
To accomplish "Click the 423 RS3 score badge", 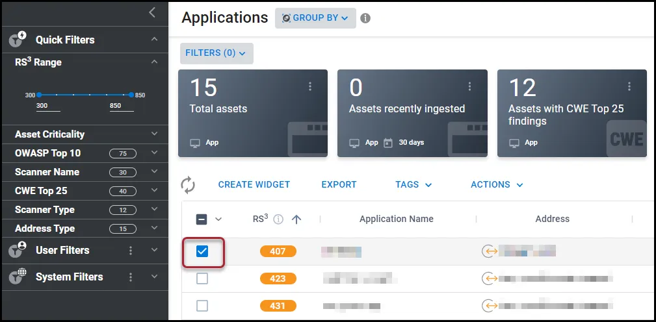I will pos(278,279).
